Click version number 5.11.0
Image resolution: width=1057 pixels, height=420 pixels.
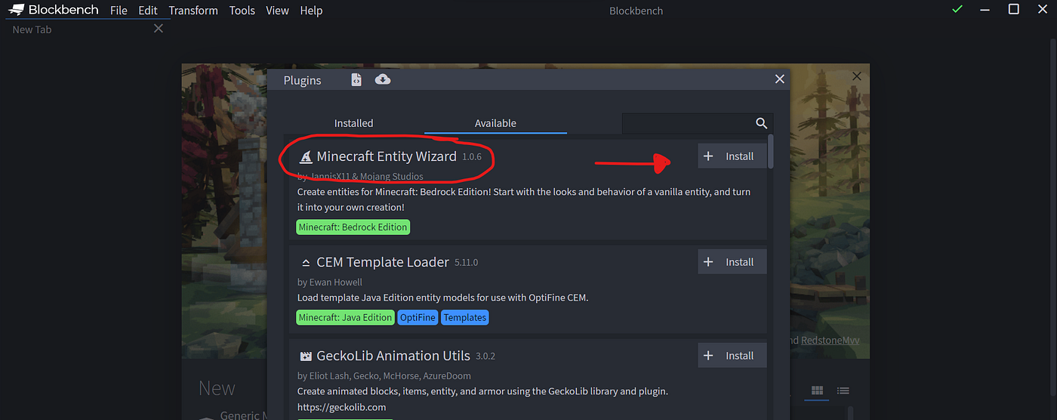[466, 263]
